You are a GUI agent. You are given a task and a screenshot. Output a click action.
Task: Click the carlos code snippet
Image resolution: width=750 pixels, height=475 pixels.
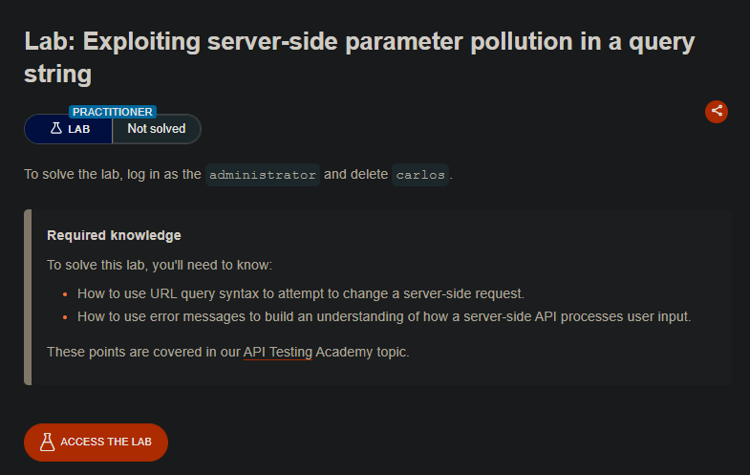click(420, 175)
